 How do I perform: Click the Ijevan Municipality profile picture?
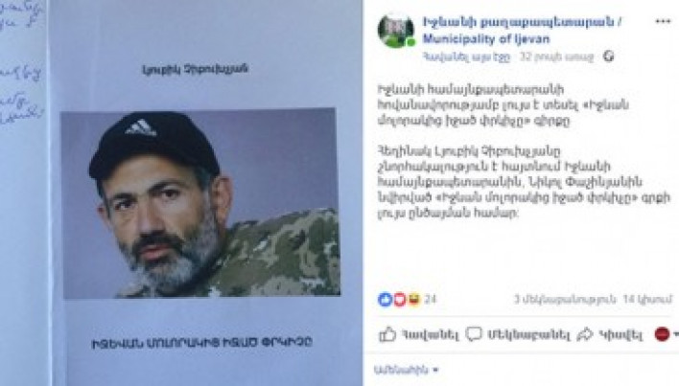(x=395, y=31)
